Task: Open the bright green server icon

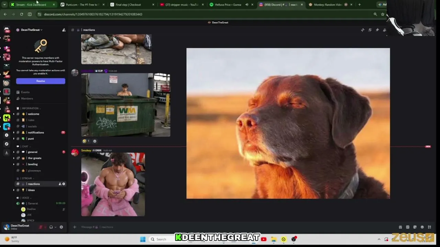Action: tap(7, 118)
